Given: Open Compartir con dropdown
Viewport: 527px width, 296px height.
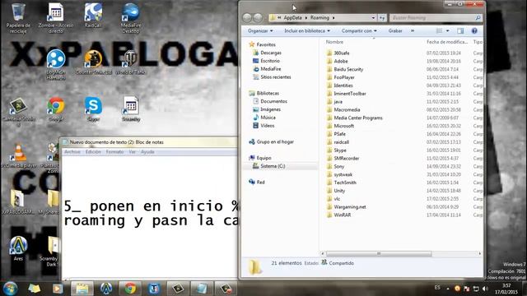Looking at the screenshot, I should [359, 31].
